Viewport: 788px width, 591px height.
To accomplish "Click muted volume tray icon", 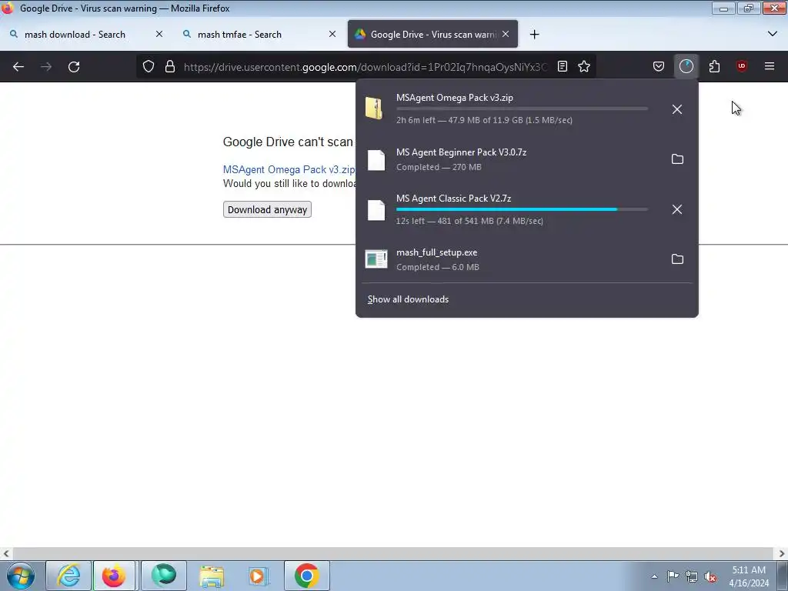I will [x=710, y=576].
